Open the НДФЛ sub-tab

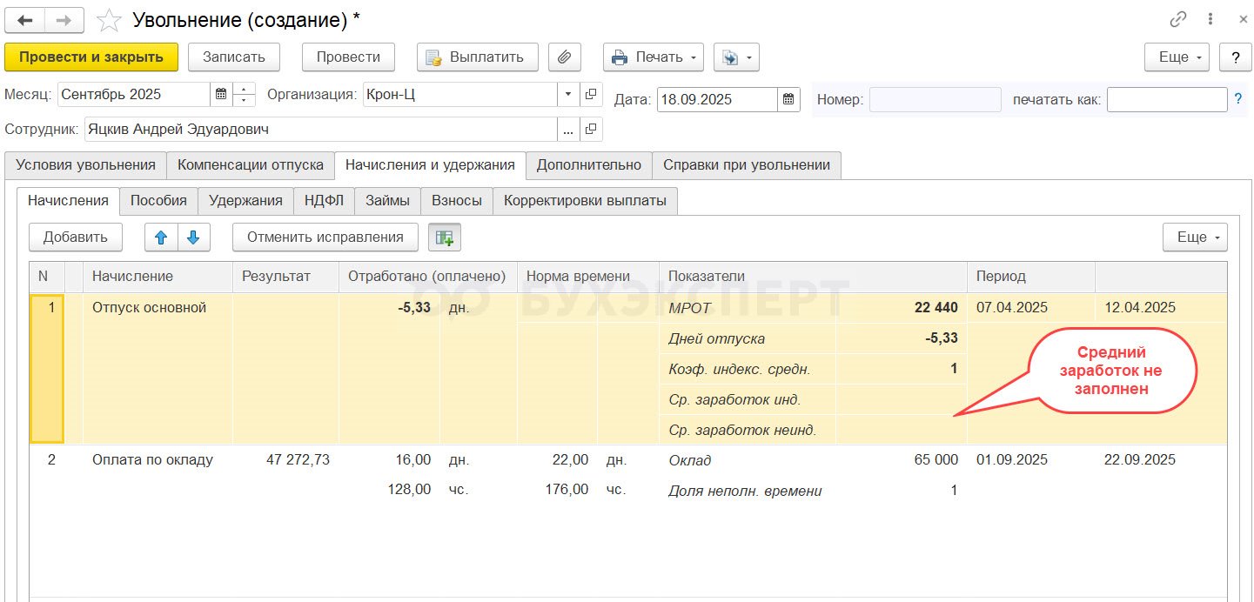(324, 200)
